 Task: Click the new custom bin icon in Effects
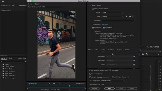click(x=26, y=61)
